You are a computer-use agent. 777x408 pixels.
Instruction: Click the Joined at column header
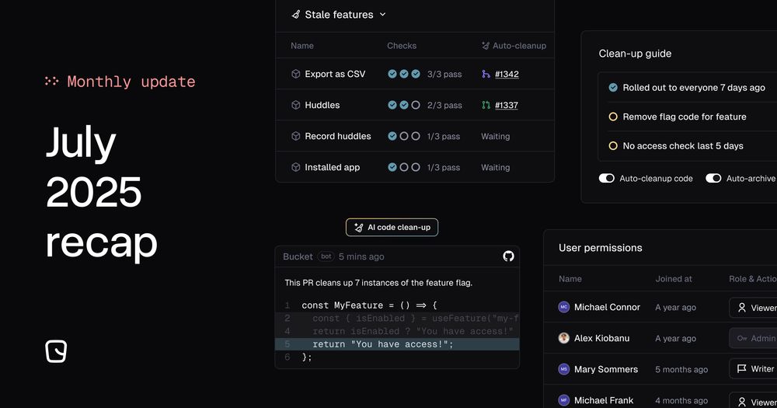pos(674,279)
